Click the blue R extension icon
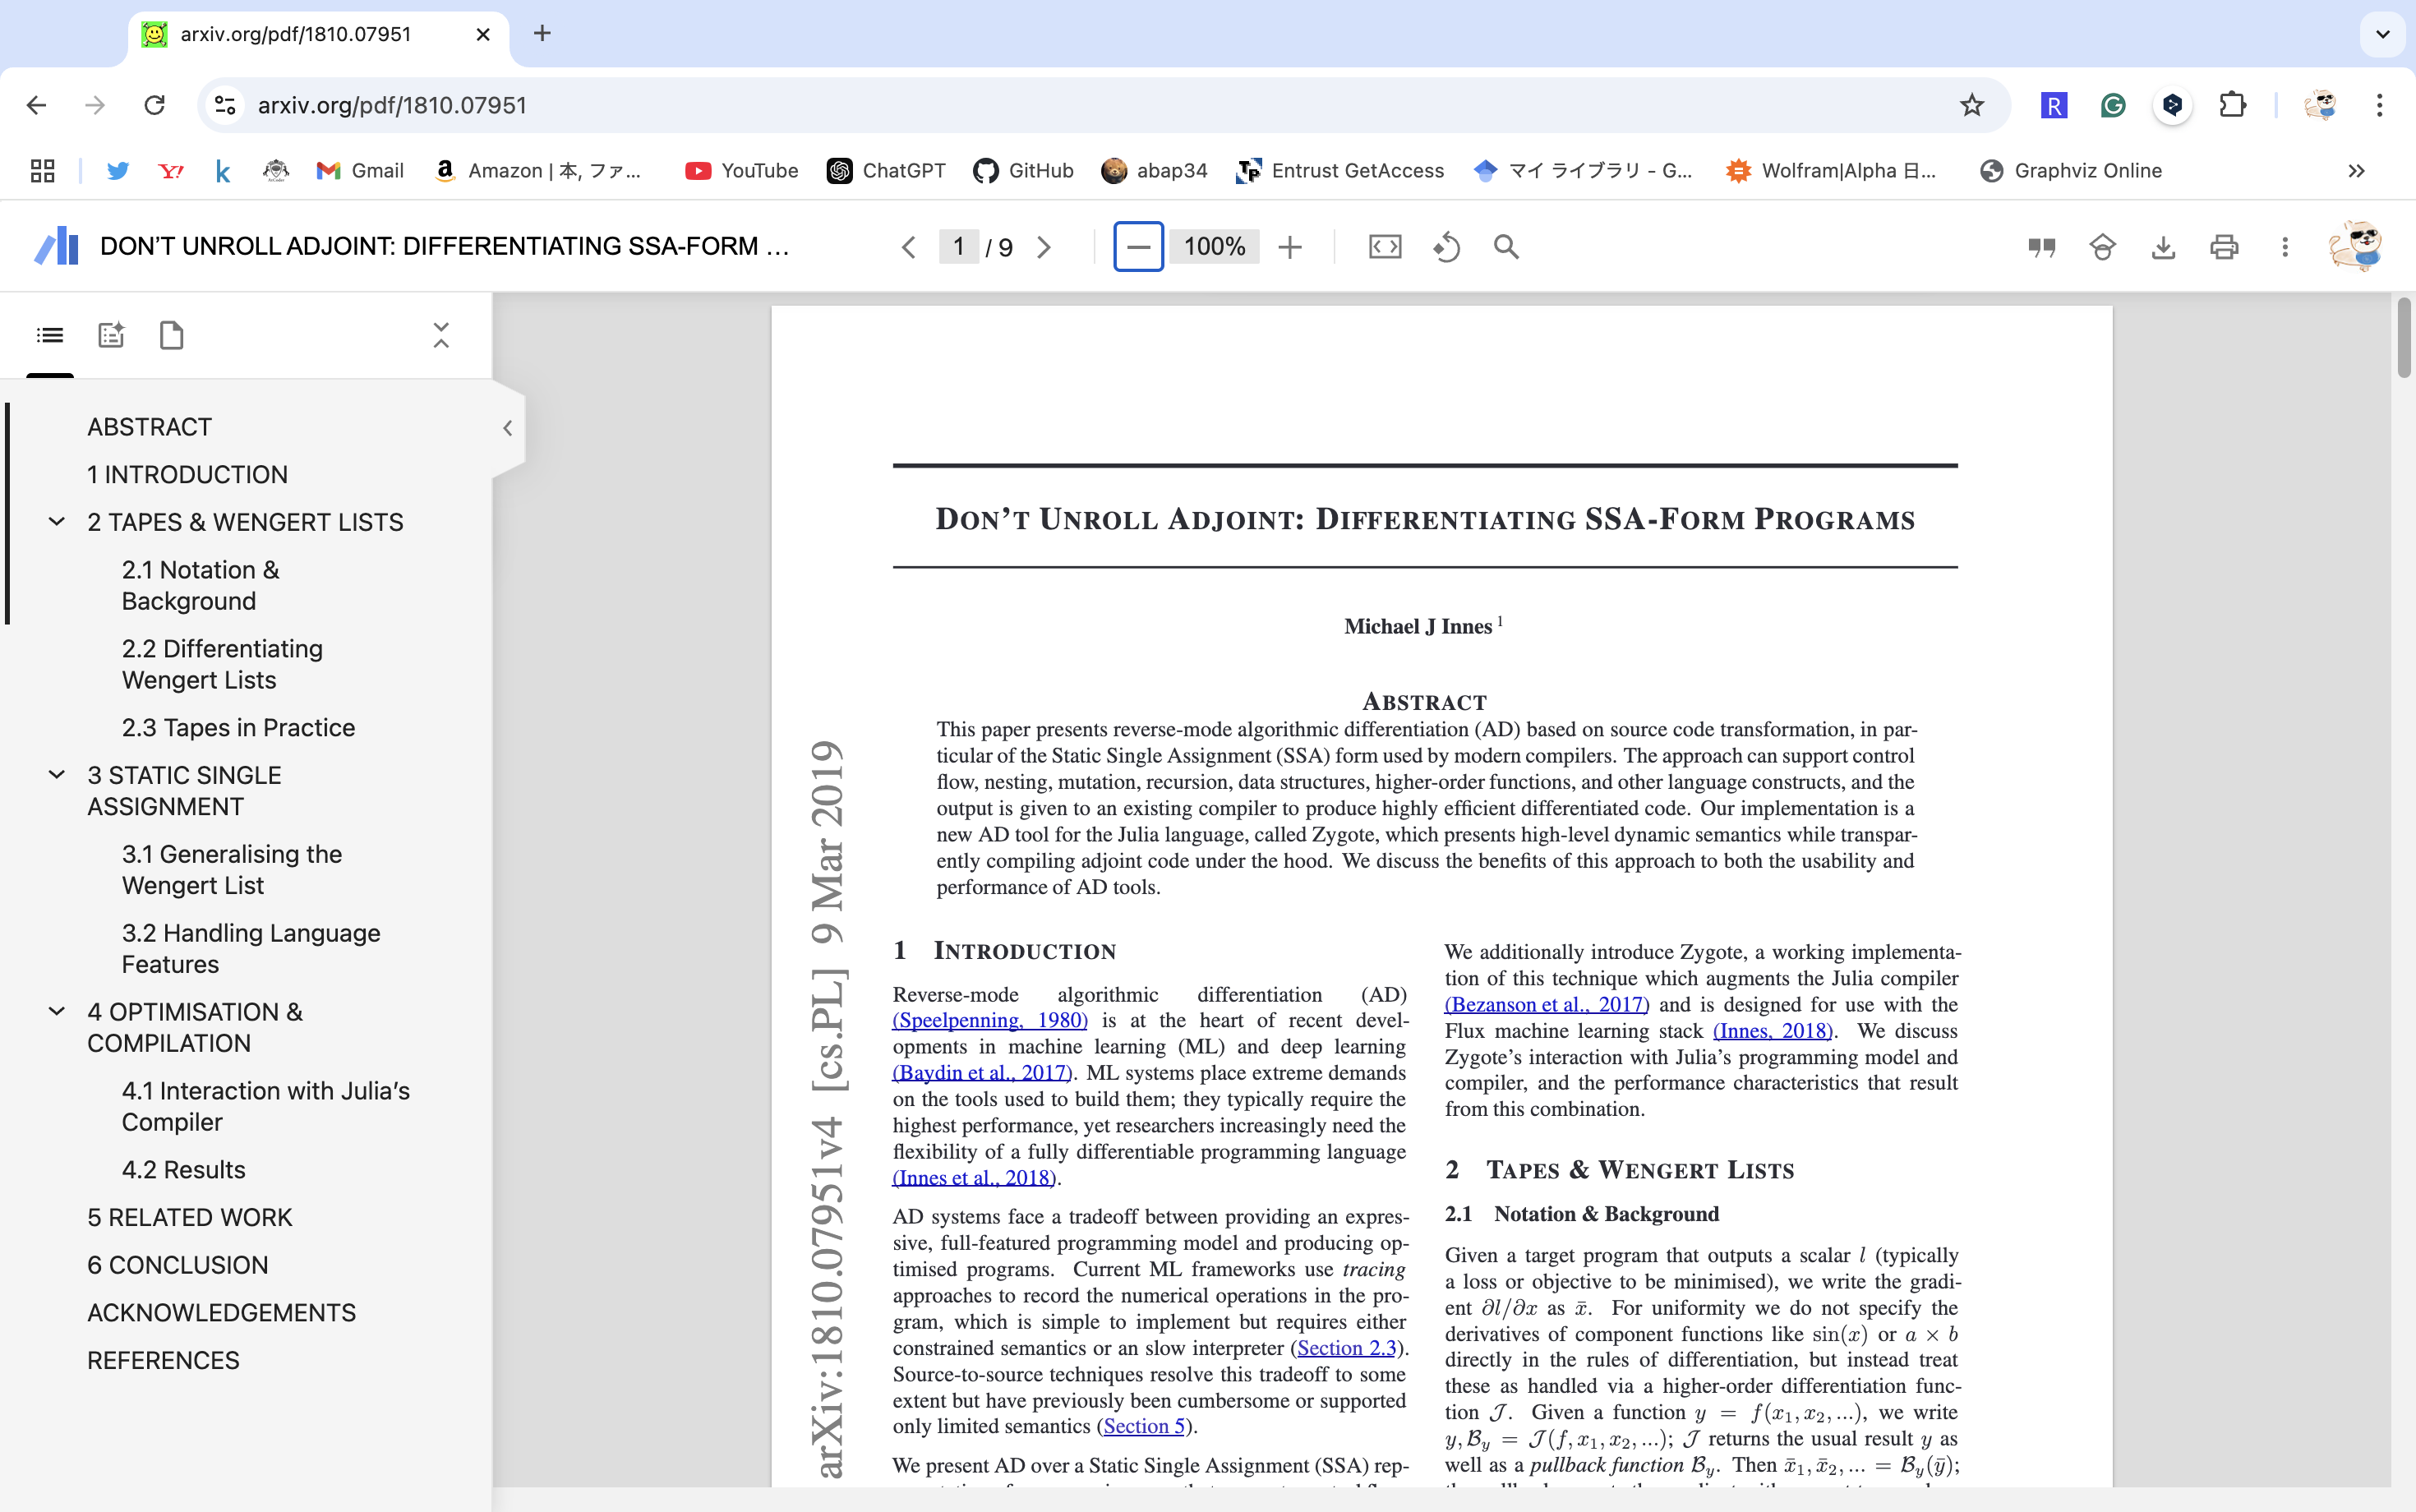The image size is (2416, 1512). pos(2054,105)
